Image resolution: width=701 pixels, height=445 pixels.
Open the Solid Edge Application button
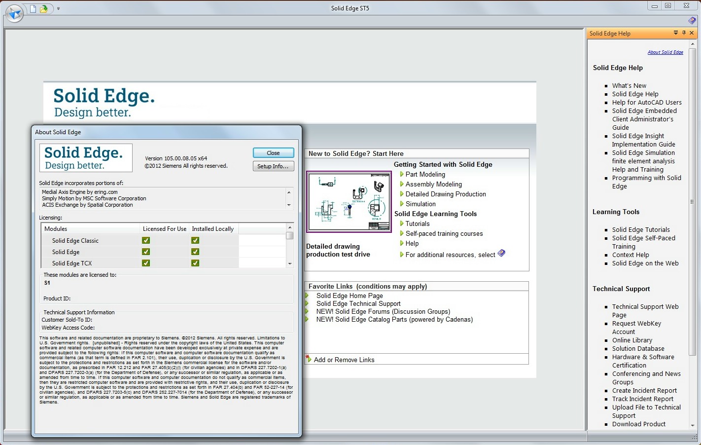point(14,13)
